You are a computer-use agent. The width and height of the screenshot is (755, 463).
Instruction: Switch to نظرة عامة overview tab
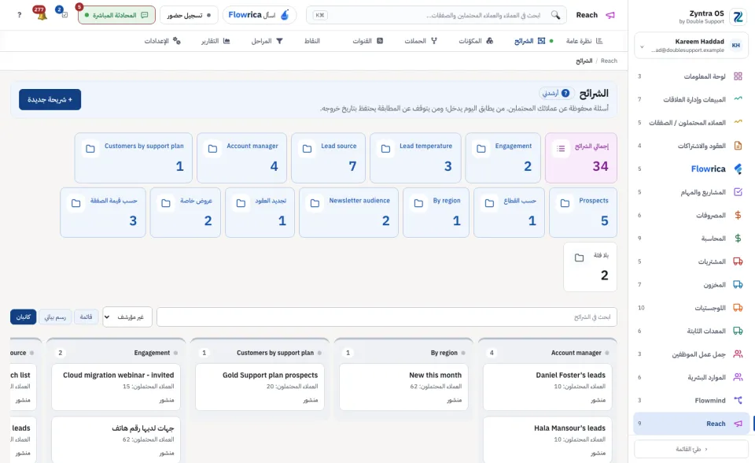(584, 41)
